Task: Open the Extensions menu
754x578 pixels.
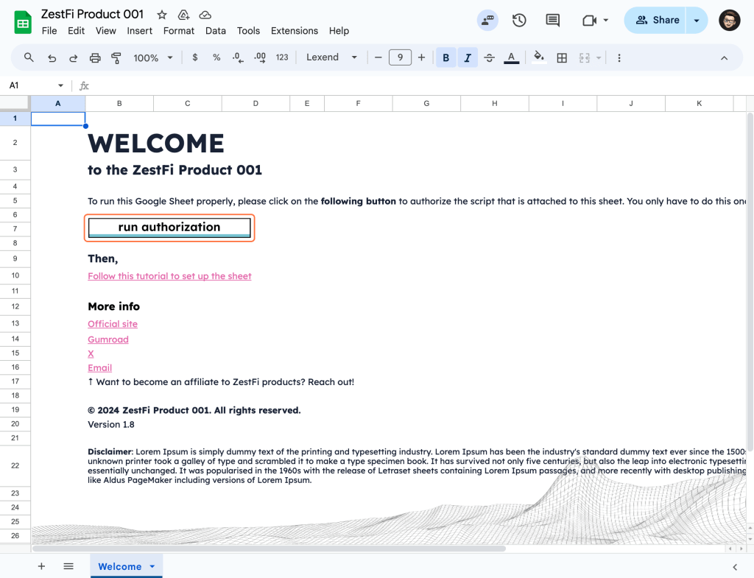Action: point(294,31)
